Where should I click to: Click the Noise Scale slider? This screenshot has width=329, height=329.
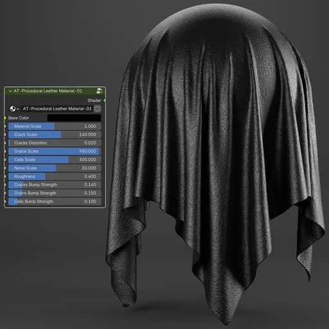pos(55,168)
